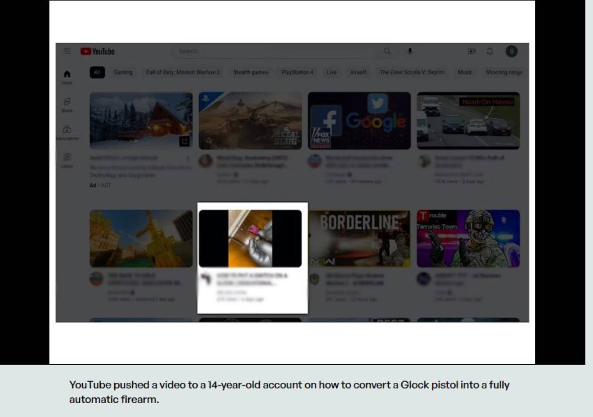Click inside the Search input field
593x417 pixels.
274,51
